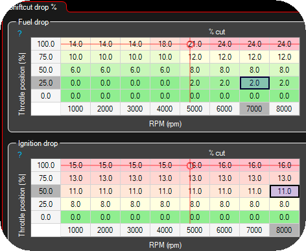Click Ignition drop 1000 RPM column header
Screen dimensions: 306x251
click(75, 230)
